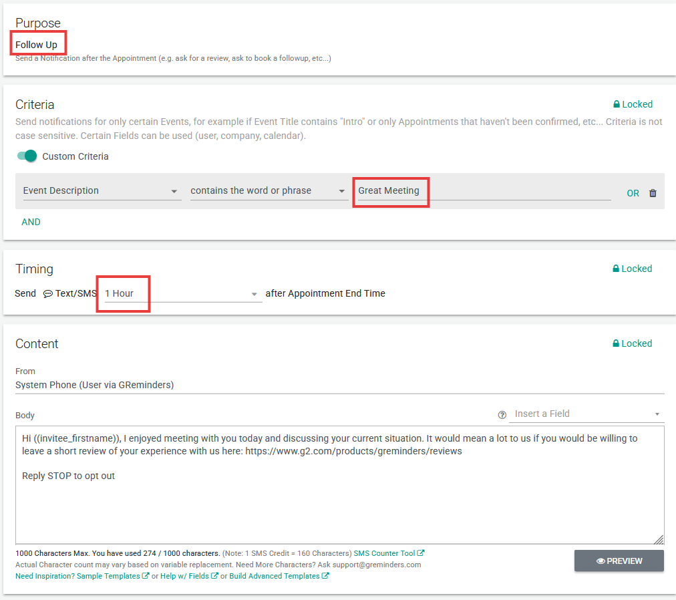This screenshot has height=600, width=676.
Task: Click the help question mark icon near Insert a Field
Action: 502,414
